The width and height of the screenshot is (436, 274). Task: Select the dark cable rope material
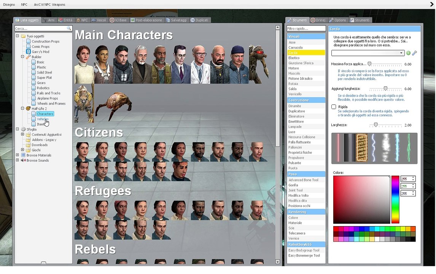[x=350, y=148]
